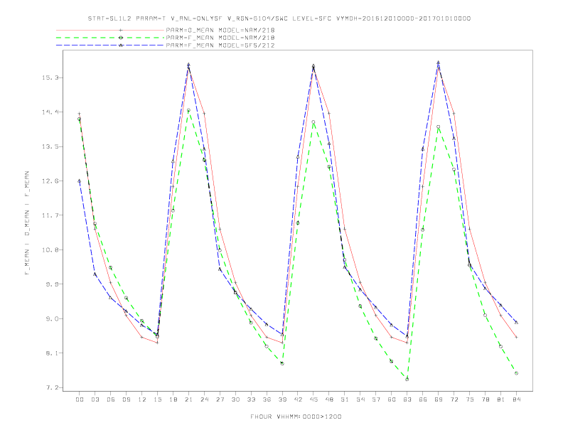Click x-axis forecast hour label 03
563x435 pixels.
click(95, 399)
